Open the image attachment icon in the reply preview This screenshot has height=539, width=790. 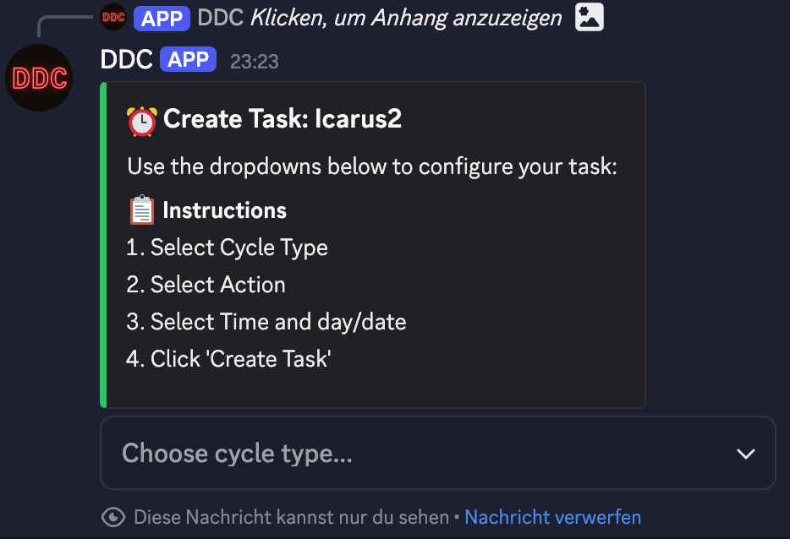pos(589,17)
